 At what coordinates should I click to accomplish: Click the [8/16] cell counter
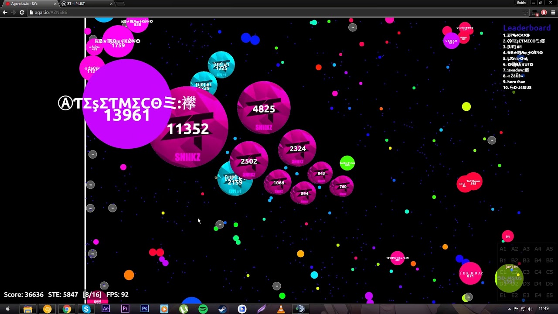[x=92, y=295]
